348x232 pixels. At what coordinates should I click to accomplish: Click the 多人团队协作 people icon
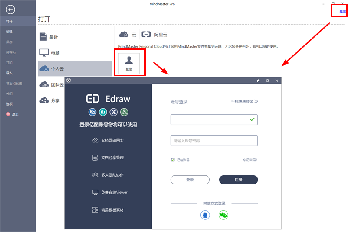coord(95,175)
